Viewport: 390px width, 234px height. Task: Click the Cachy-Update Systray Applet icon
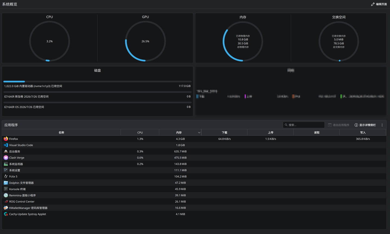(6, 214)
